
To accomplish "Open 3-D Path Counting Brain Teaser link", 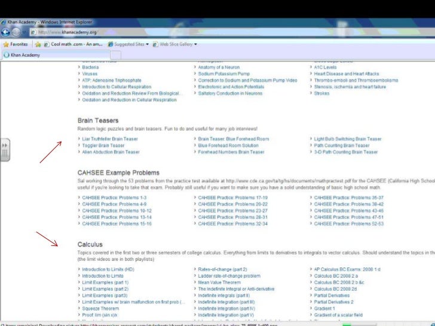I will tap(345, 152).
